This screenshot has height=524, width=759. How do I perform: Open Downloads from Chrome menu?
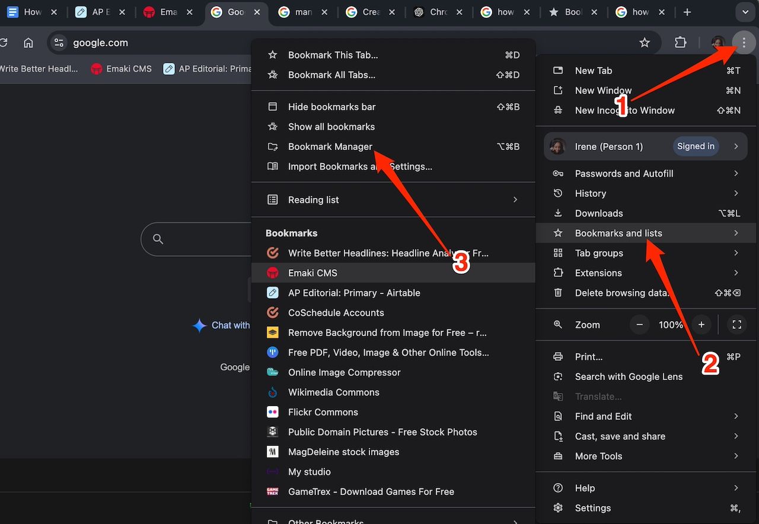(646, 213)
